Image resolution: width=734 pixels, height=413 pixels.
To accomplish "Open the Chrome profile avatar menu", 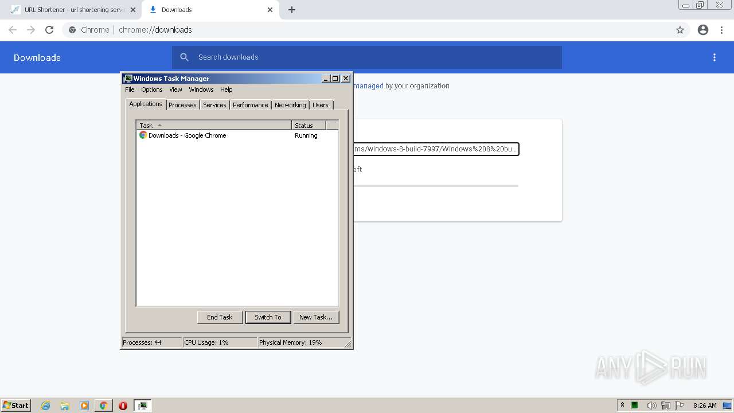I will pos(703,30).
